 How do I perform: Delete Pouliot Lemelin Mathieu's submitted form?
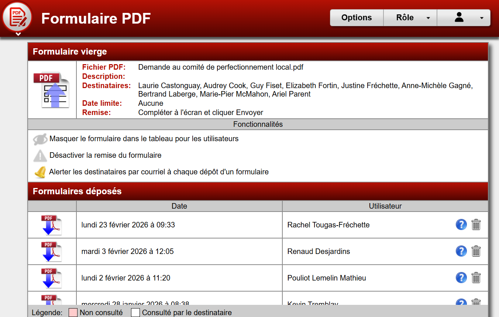(476, 278)
